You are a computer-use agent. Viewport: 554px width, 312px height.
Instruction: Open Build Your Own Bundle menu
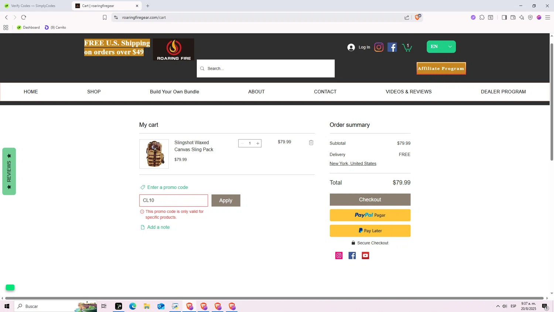click(x=174, y=92)
